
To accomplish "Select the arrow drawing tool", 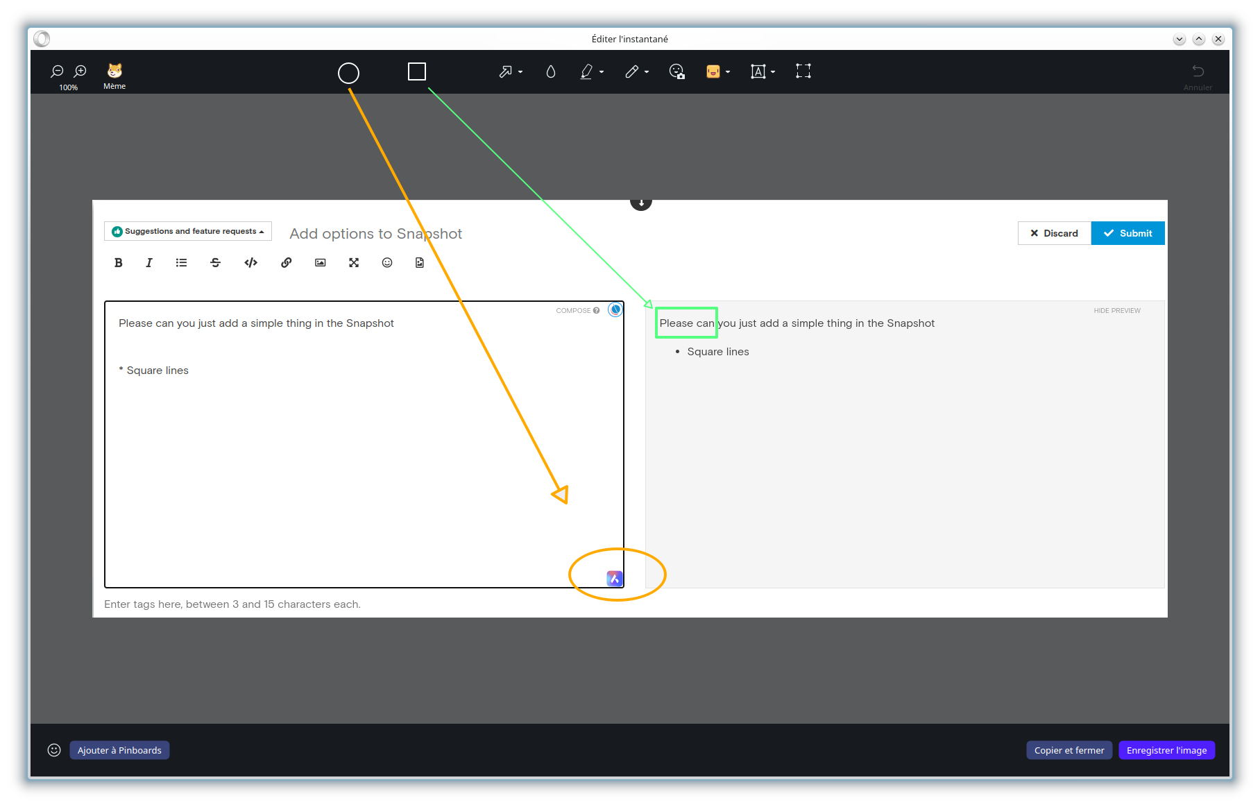I will click(506, 71).
